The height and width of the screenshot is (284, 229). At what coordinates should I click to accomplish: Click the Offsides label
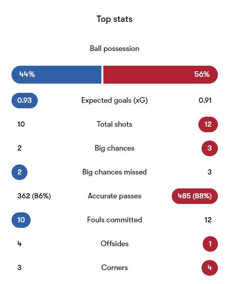pos(114,244)
